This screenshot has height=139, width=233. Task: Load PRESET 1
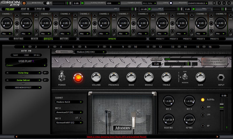pyautogui.click(x=160, y=39)
